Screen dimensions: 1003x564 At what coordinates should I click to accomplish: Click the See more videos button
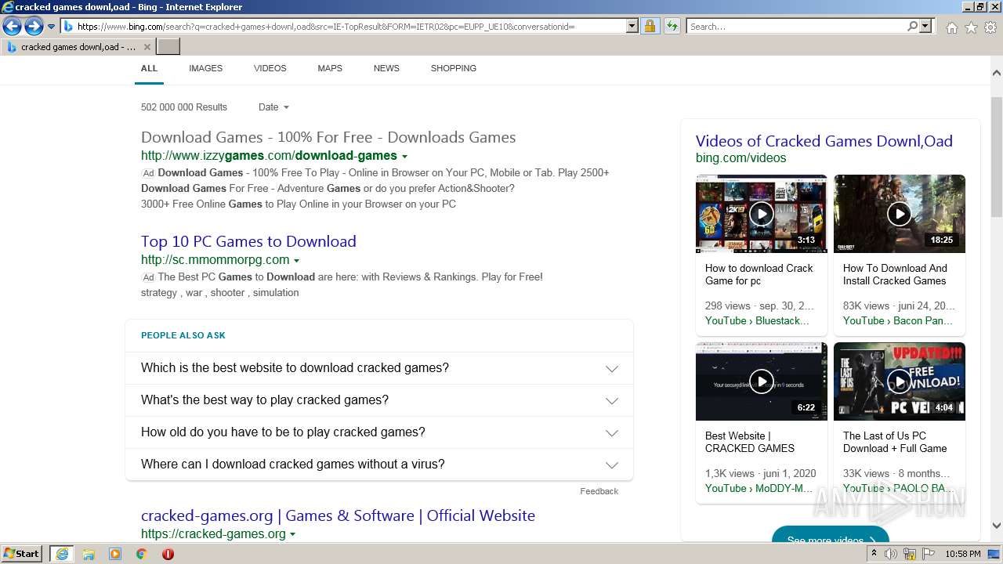(x=830, y=536)
